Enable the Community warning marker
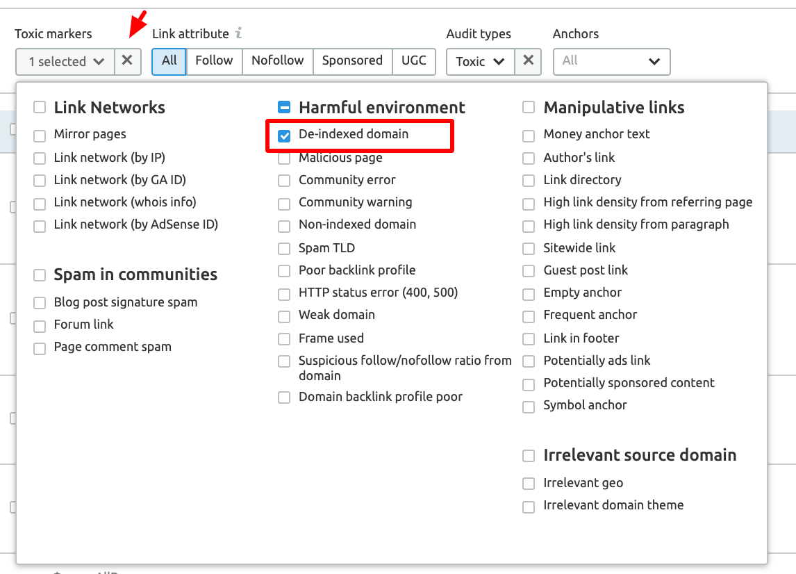Screen dimensions: 796x574 (284, 204)
